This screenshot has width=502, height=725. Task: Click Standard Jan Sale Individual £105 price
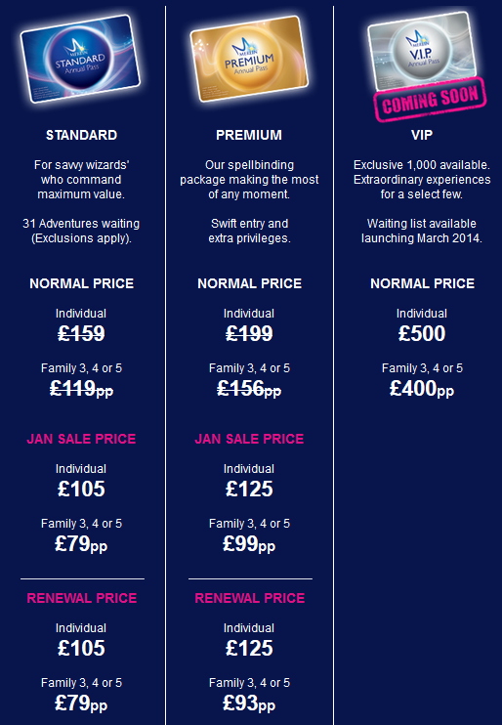tap(81, 489)
